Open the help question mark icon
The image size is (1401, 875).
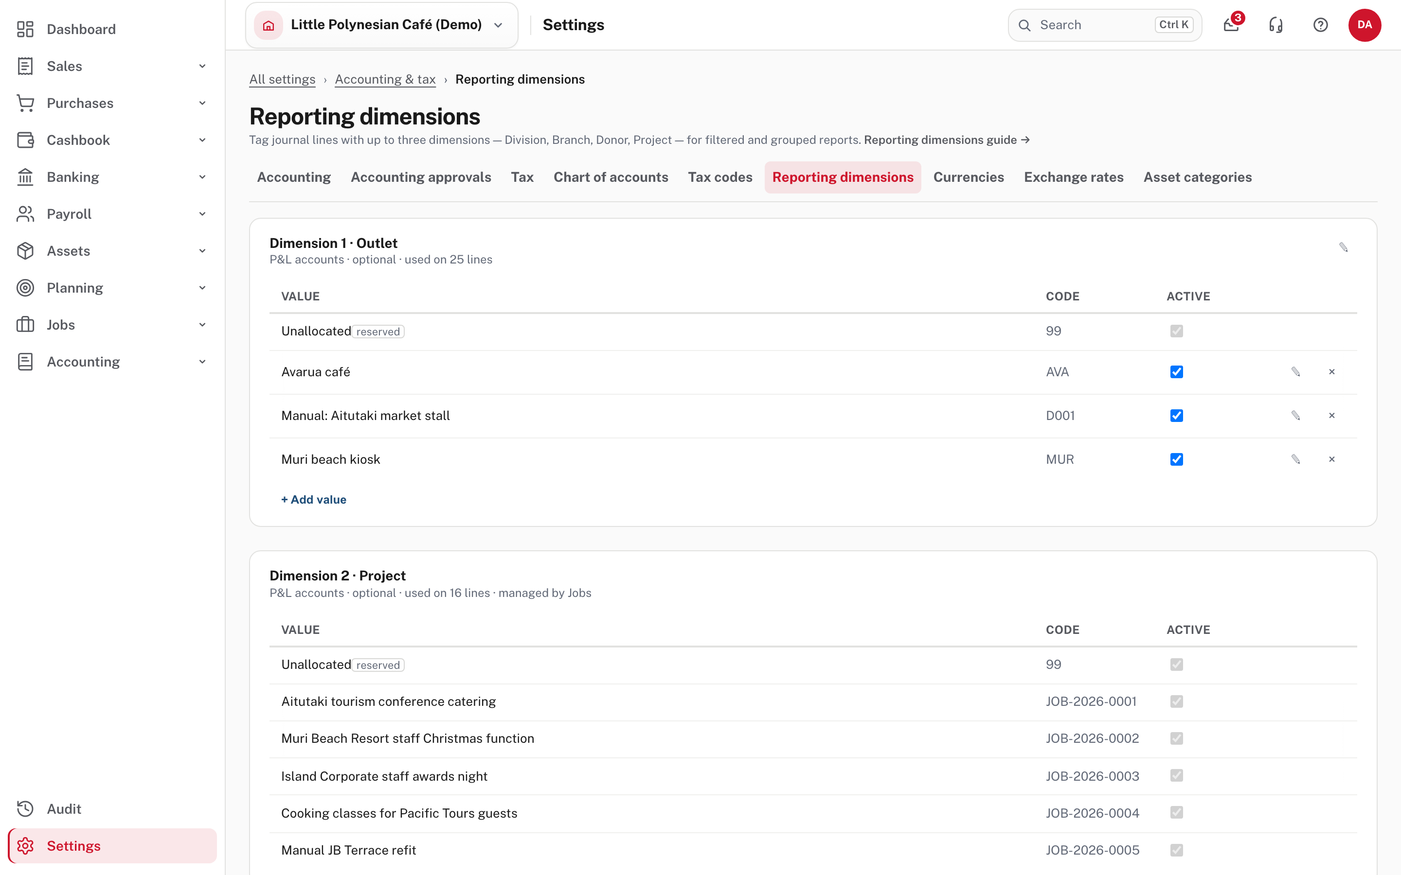click(x=1320, y=25)
